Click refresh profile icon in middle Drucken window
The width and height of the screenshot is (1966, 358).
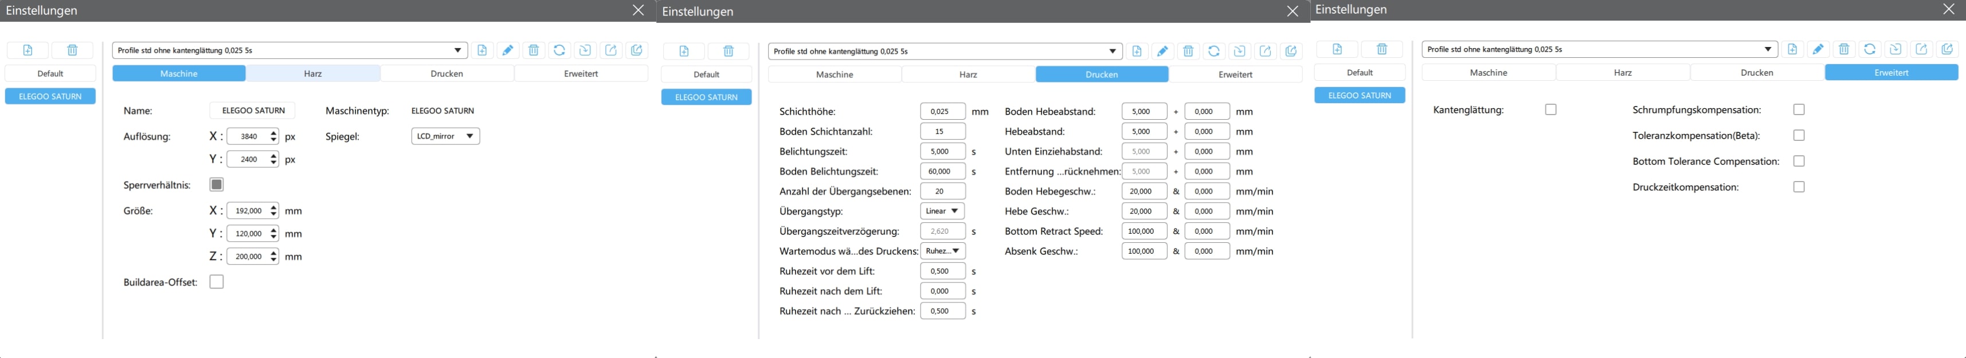pos(1213,51)
